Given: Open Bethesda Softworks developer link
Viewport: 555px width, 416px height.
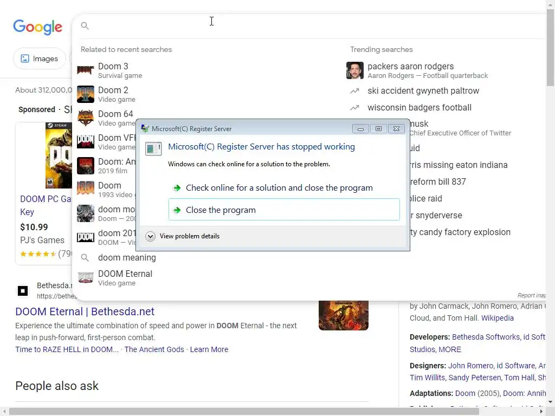Looking at the screenshot, I should point(486,337).
